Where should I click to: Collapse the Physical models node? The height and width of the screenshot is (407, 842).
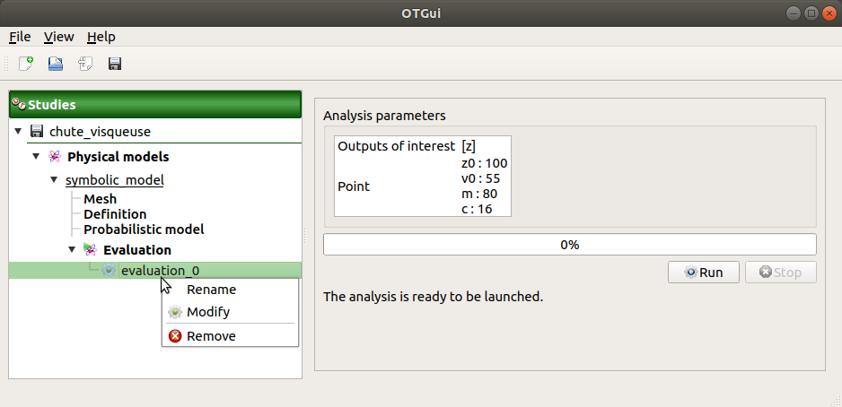click(x=36, y=157)
